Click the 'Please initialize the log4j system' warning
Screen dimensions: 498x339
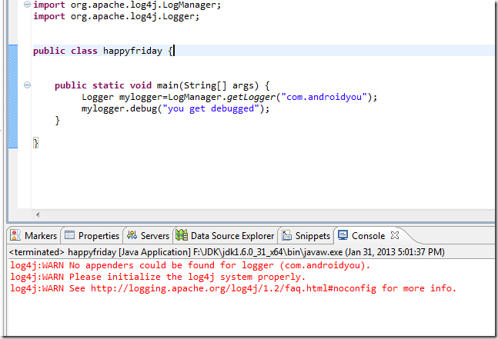pos(158,277)
